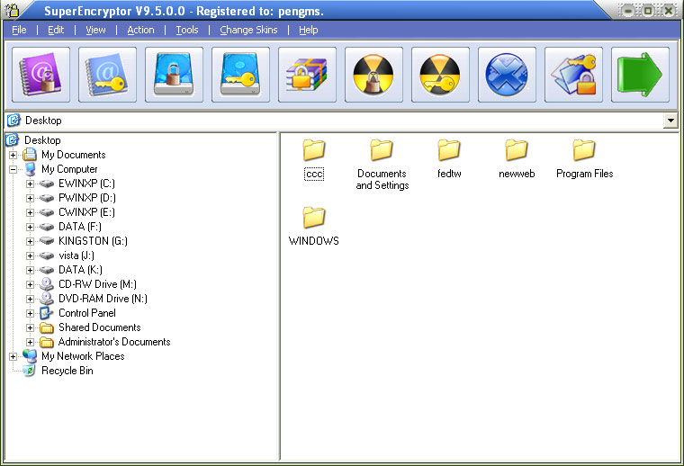Click the blue address book with key icon
Viewport: 684px width, 466px height.
pyautogui.click(x=107, y=75)
